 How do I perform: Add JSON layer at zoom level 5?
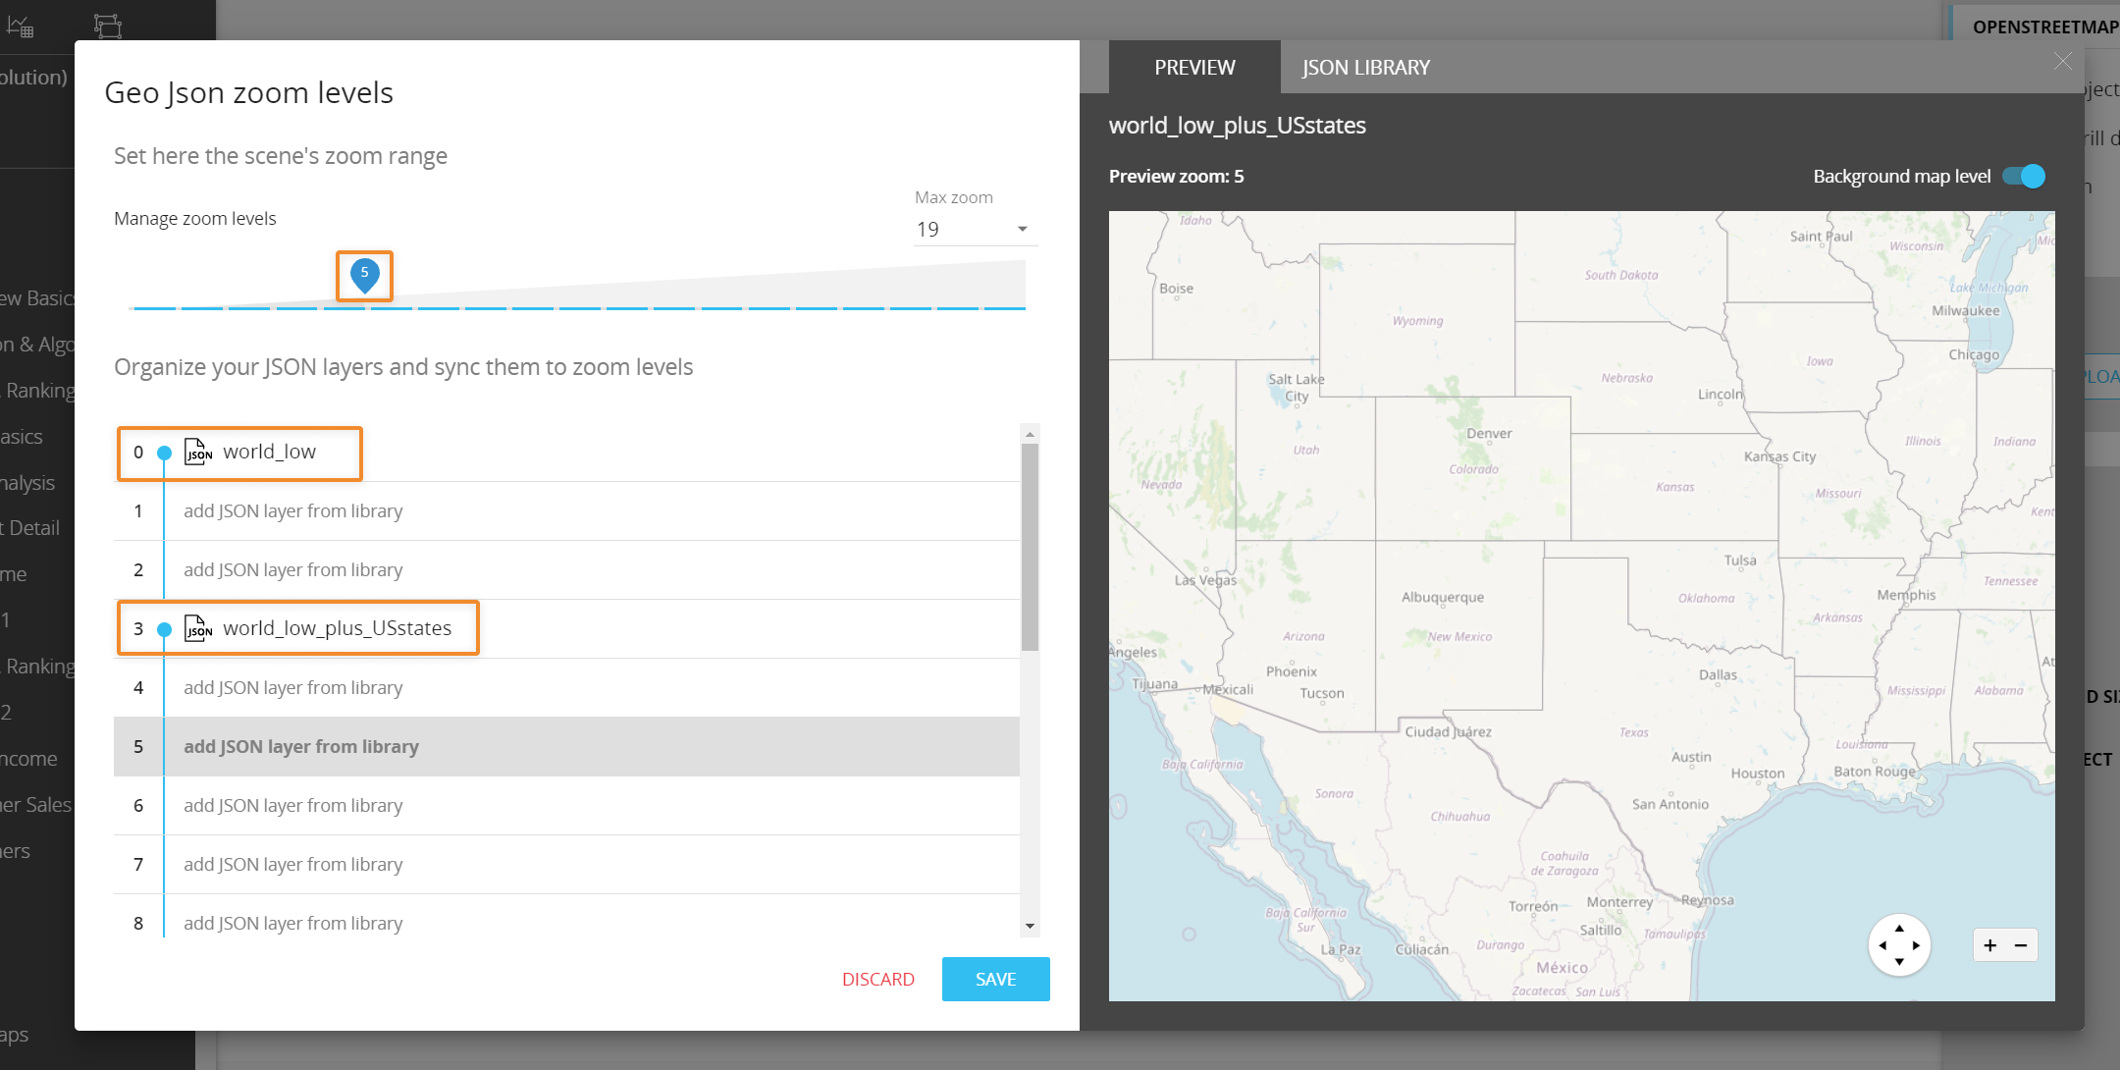point(301,747)
